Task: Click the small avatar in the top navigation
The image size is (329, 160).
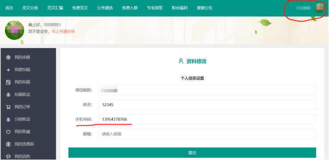Action: 319,8
